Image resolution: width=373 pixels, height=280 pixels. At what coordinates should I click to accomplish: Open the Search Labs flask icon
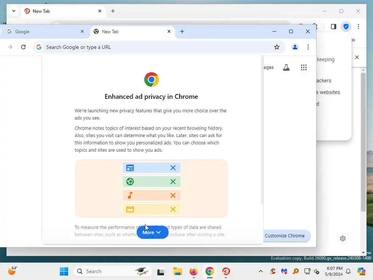tap(286, 67)
